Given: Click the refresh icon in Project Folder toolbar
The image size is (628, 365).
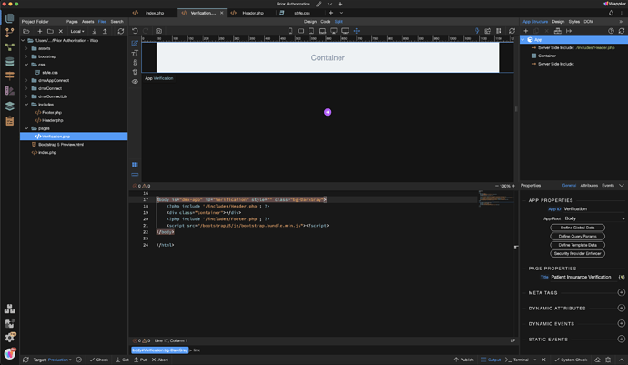Looking at the screenshot, I should (120, 31).
